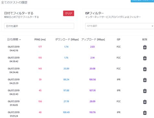The image size is (154, 118).
Task: Delete the 04:38:42 test result
Action: (145, 58)
